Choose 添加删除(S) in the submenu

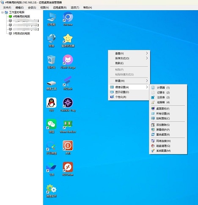168,125
